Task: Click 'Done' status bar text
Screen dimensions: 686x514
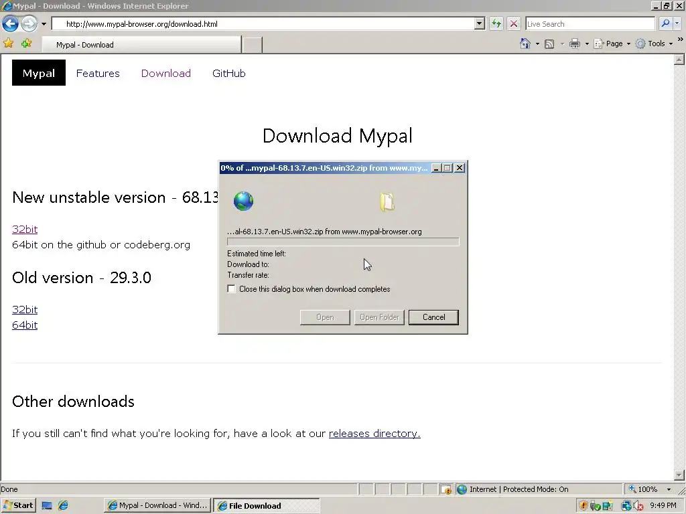Action: 9,489
